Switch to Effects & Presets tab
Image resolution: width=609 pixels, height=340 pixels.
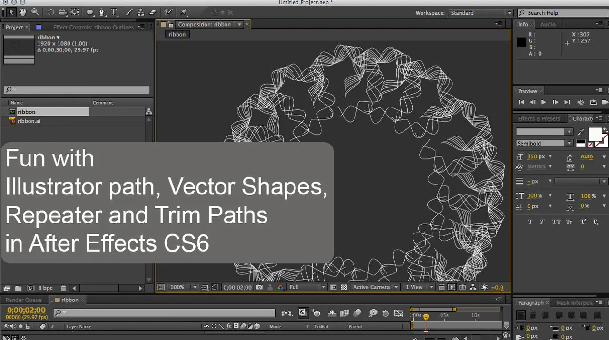539,118
